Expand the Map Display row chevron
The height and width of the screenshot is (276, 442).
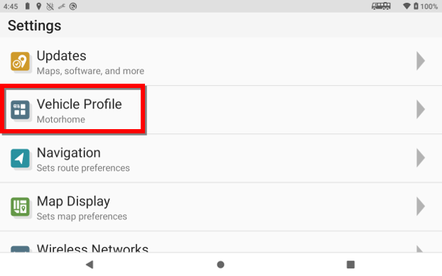tap(421, 206)
